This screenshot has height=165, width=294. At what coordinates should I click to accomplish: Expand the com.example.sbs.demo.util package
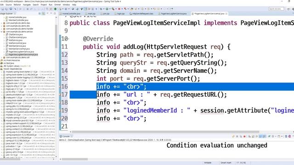pos(1,57)
